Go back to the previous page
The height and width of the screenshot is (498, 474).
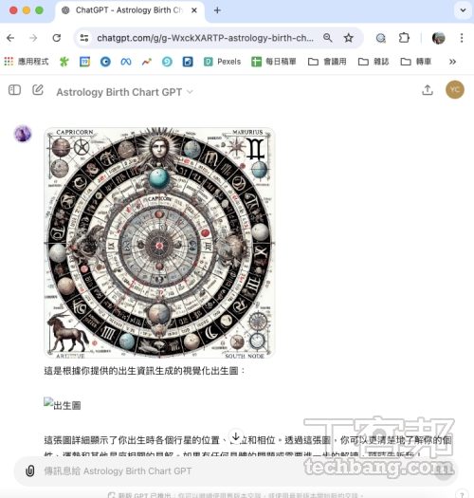10,38
